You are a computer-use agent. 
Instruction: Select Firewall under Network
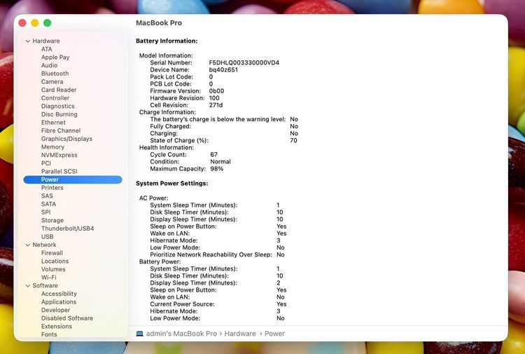(52, 253)
